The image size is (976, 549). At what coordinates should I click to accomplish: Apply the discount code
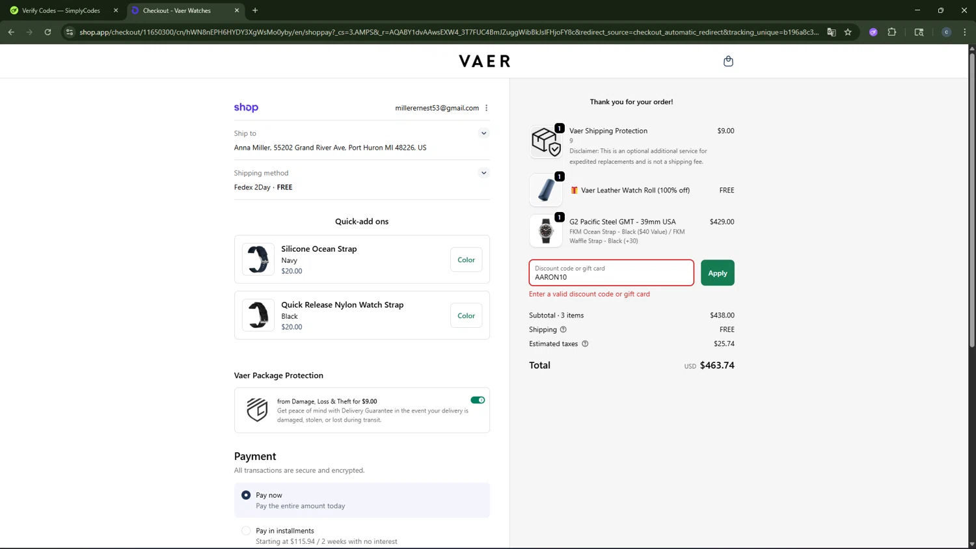[x=717, y=273]
